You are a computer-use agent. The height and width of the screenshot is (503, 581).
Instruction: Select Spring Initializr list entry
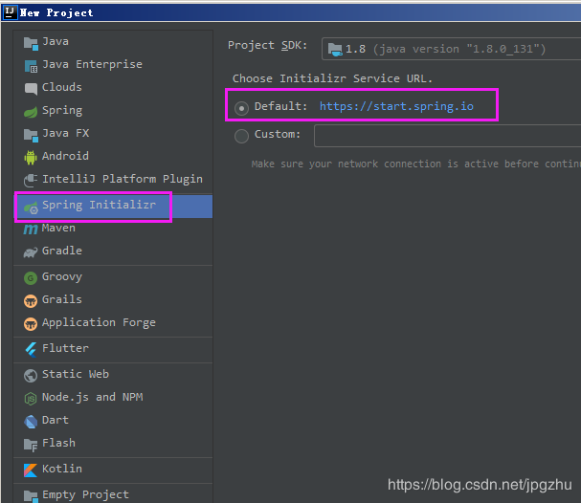pyautogui.click(x=113, y=206)
